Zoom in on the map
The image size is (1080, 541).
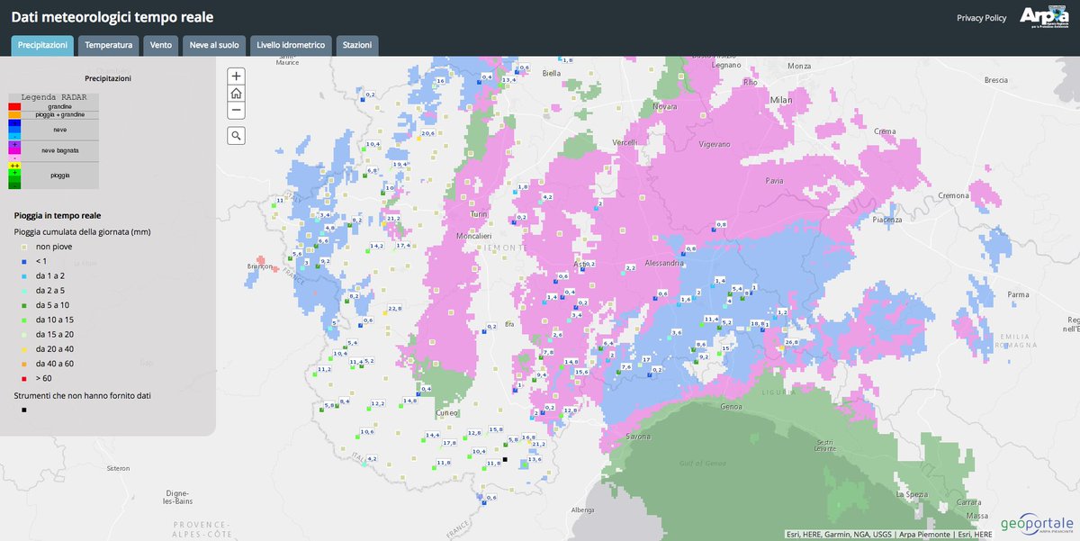coord(236,77)
